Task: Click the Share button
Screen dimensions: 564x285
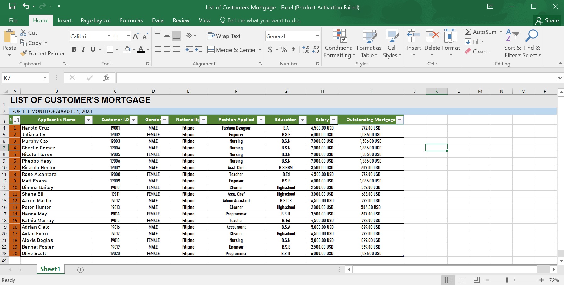Action: coord(547,20)
